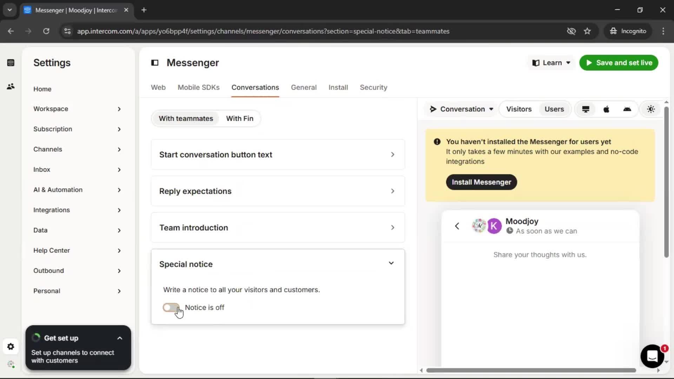Screen dimensions: 674x379
Task: Click Save and set live button
Action: tap(619, 63)
